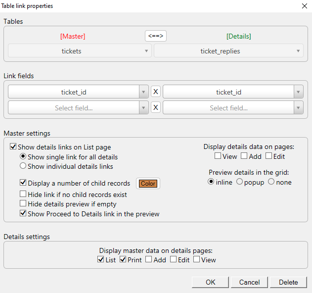Viewport: 312px width, 293px height.
Task: Close the Table link properties dialog
Action: (x=304, y=6)
